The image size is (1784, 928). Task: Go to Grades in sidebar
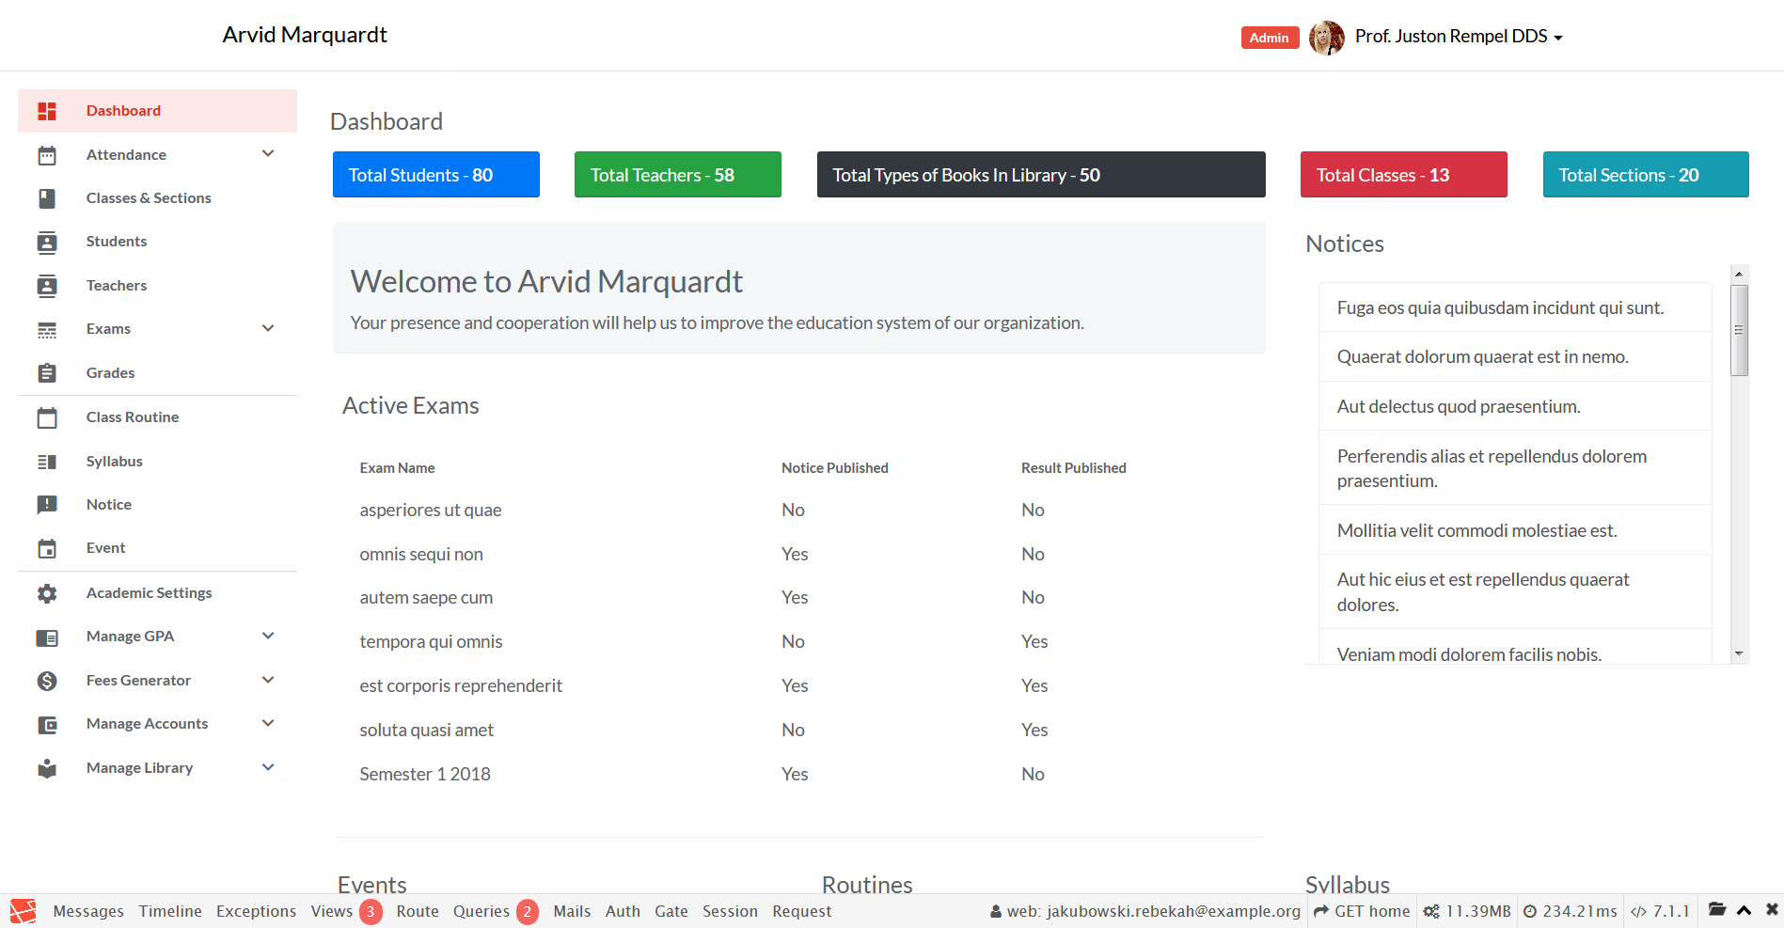(157, 373)
